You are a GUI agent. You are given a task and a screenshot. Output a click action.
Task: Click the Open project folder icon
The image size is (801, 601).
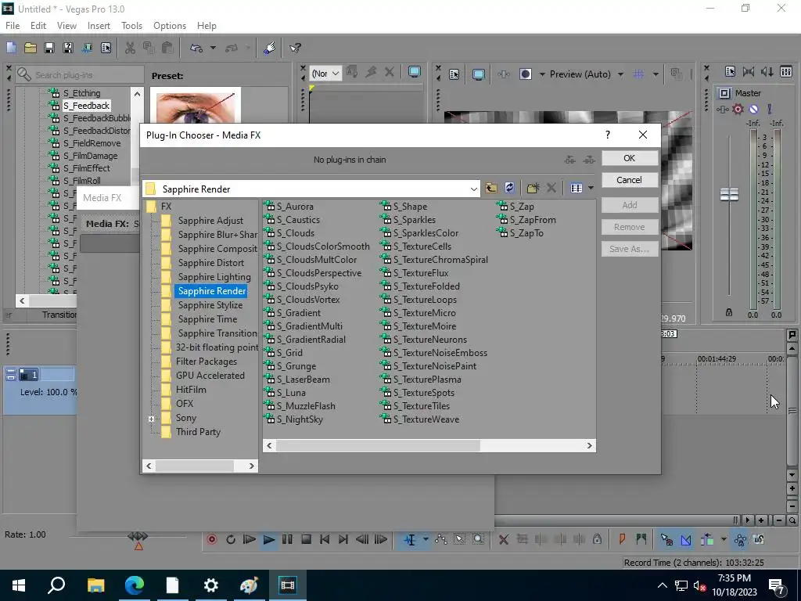pyautogui.click(x=31, y=48)
